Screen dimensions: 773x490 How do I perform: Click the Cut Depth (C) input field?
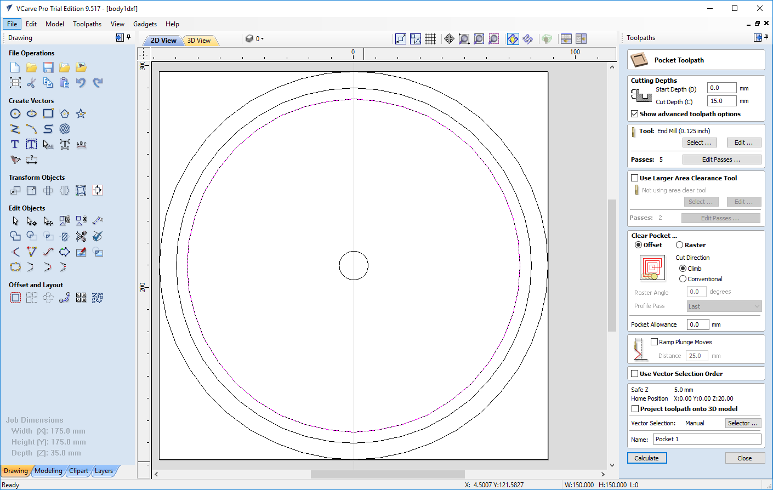tap(721, 101)
